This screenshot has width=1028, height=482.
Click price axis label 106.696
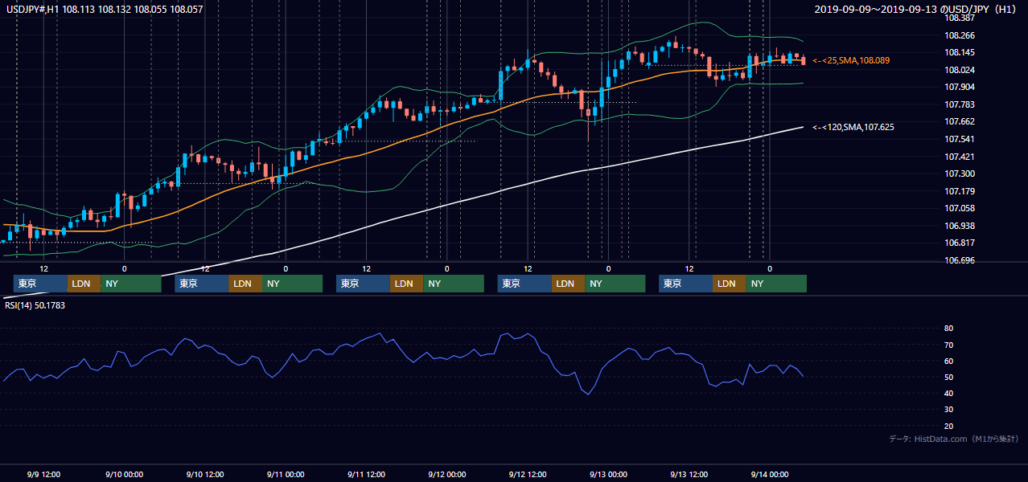[960, 260]
